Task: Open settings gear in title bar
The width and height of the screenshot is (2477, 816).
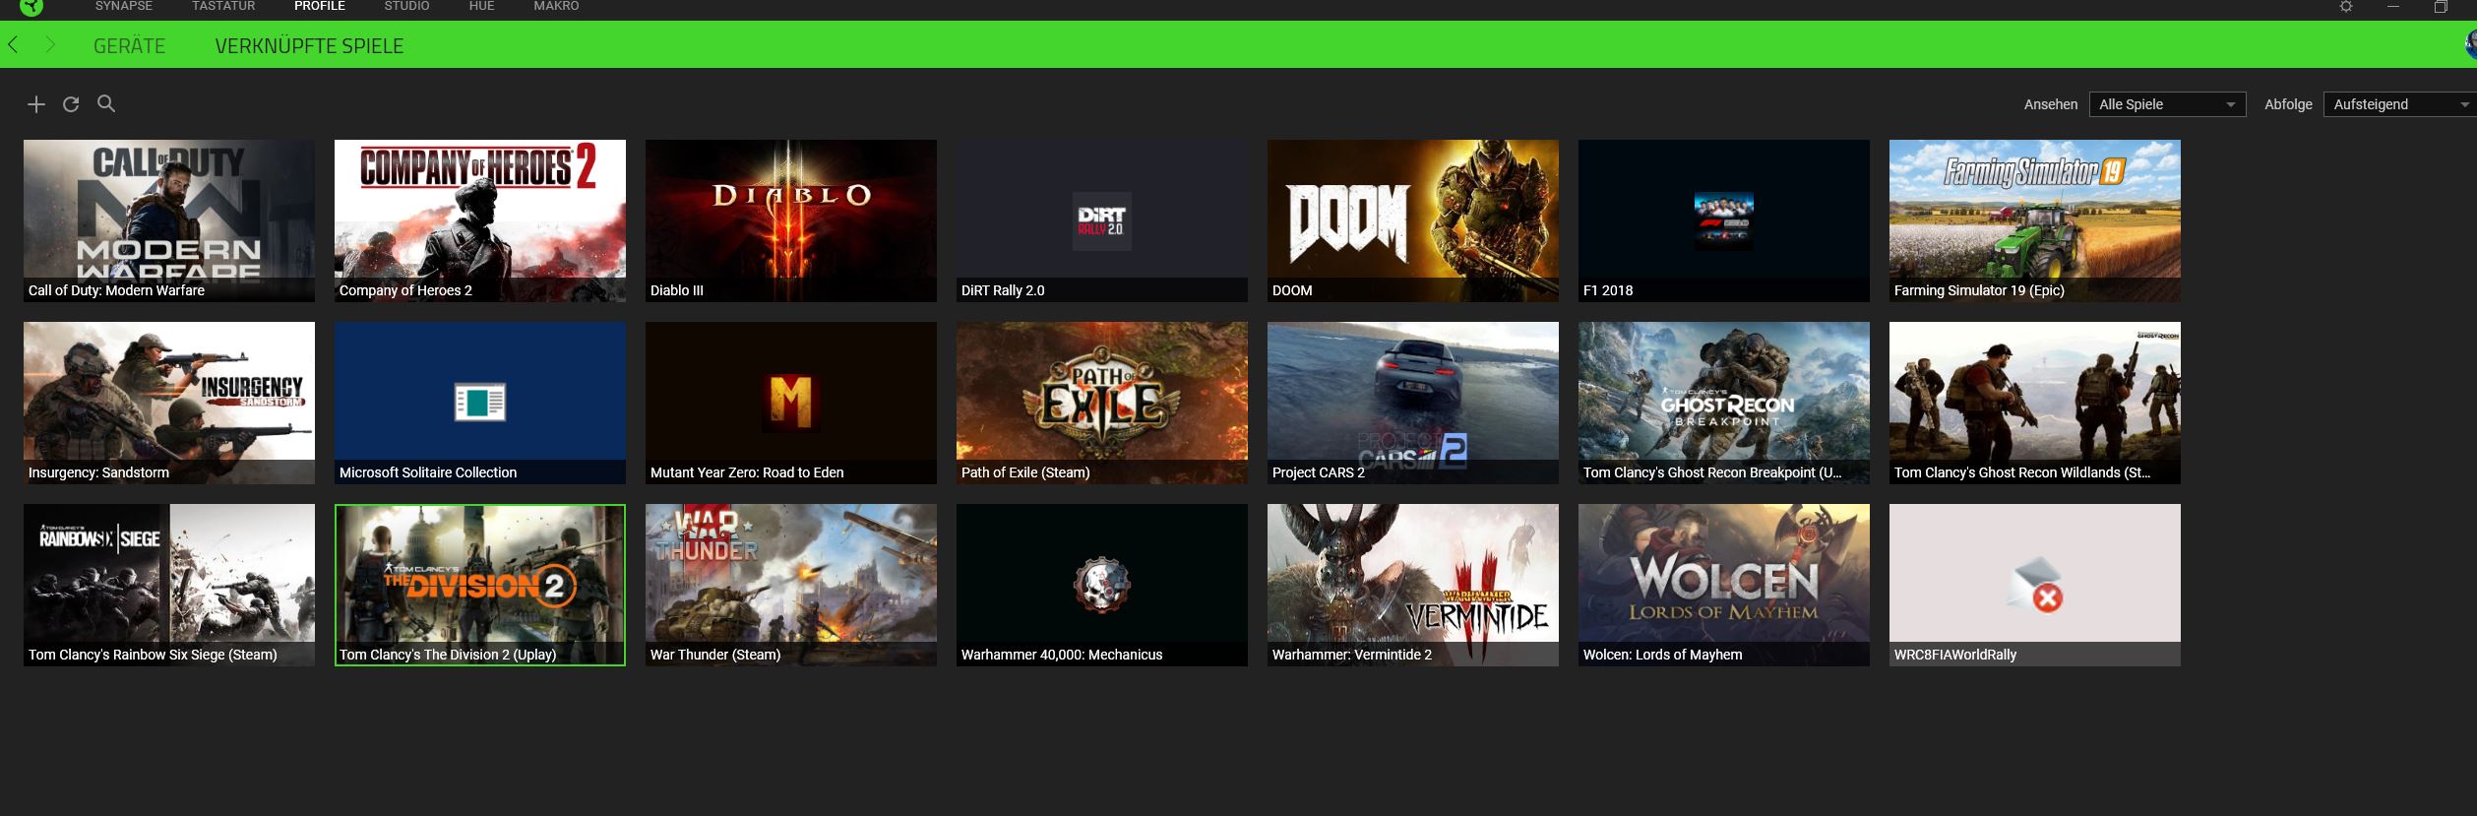Action: click(x=2346, y=7)
